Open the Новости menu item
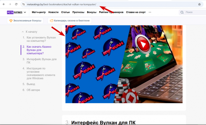The image size is (206, 125). click(x=53, y=12)
